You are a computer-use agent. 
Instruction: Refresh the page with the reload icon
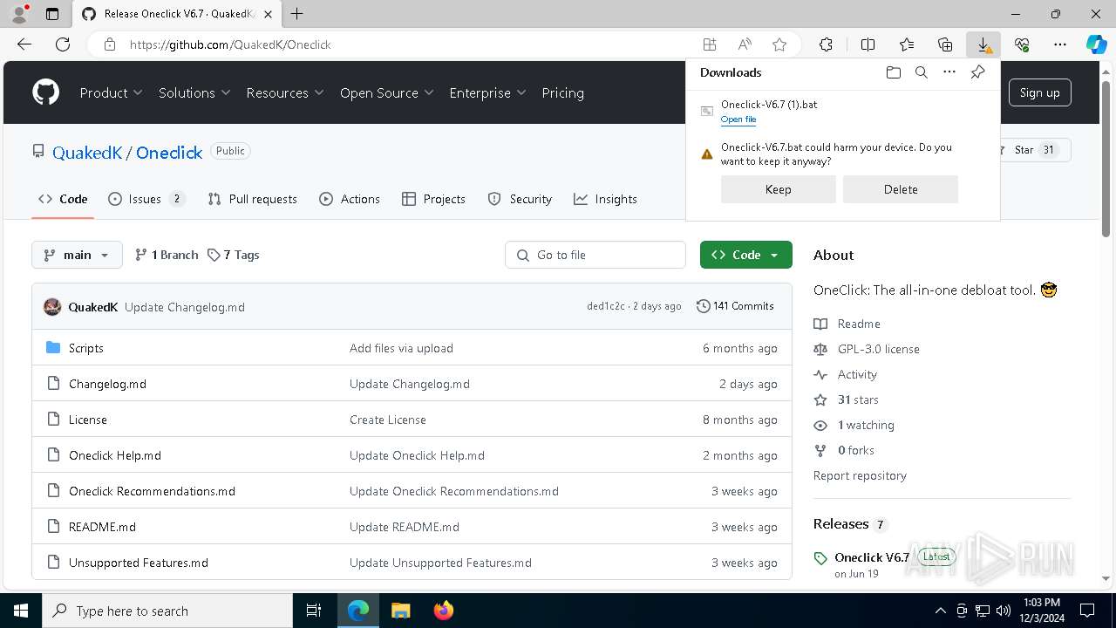(x=63, y=44)
